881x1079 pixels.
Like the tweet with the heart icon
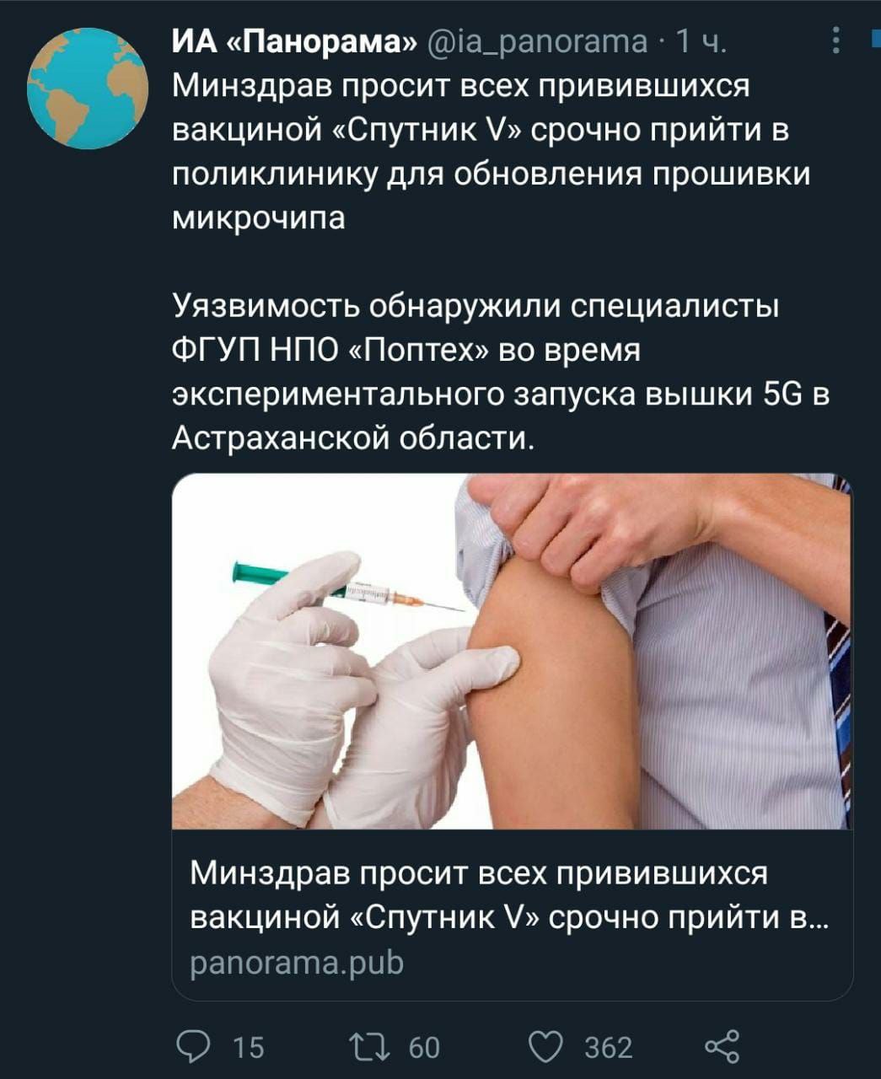pyautogui.click(x=546, y=1046)
